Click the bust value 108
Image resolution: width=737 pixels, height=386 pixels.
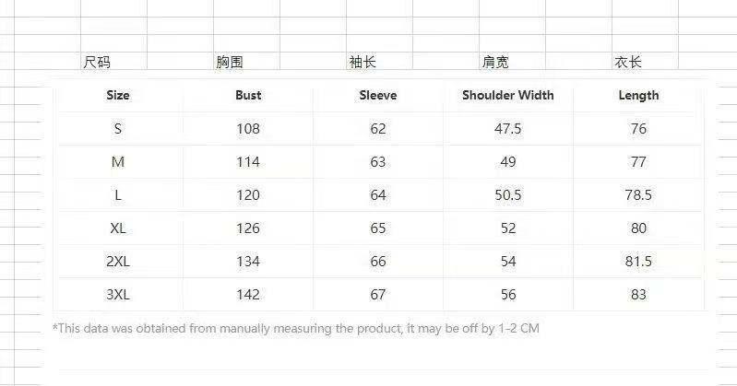pyautogui.click(x=248, y=129)
